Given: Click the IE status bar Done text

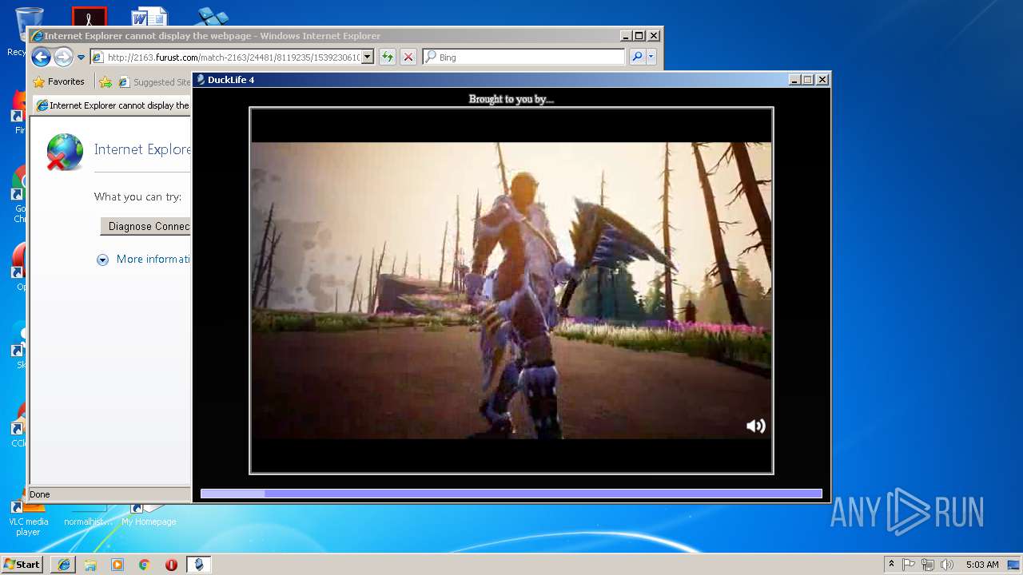Looking at the screenshot, I should point(40,494).
